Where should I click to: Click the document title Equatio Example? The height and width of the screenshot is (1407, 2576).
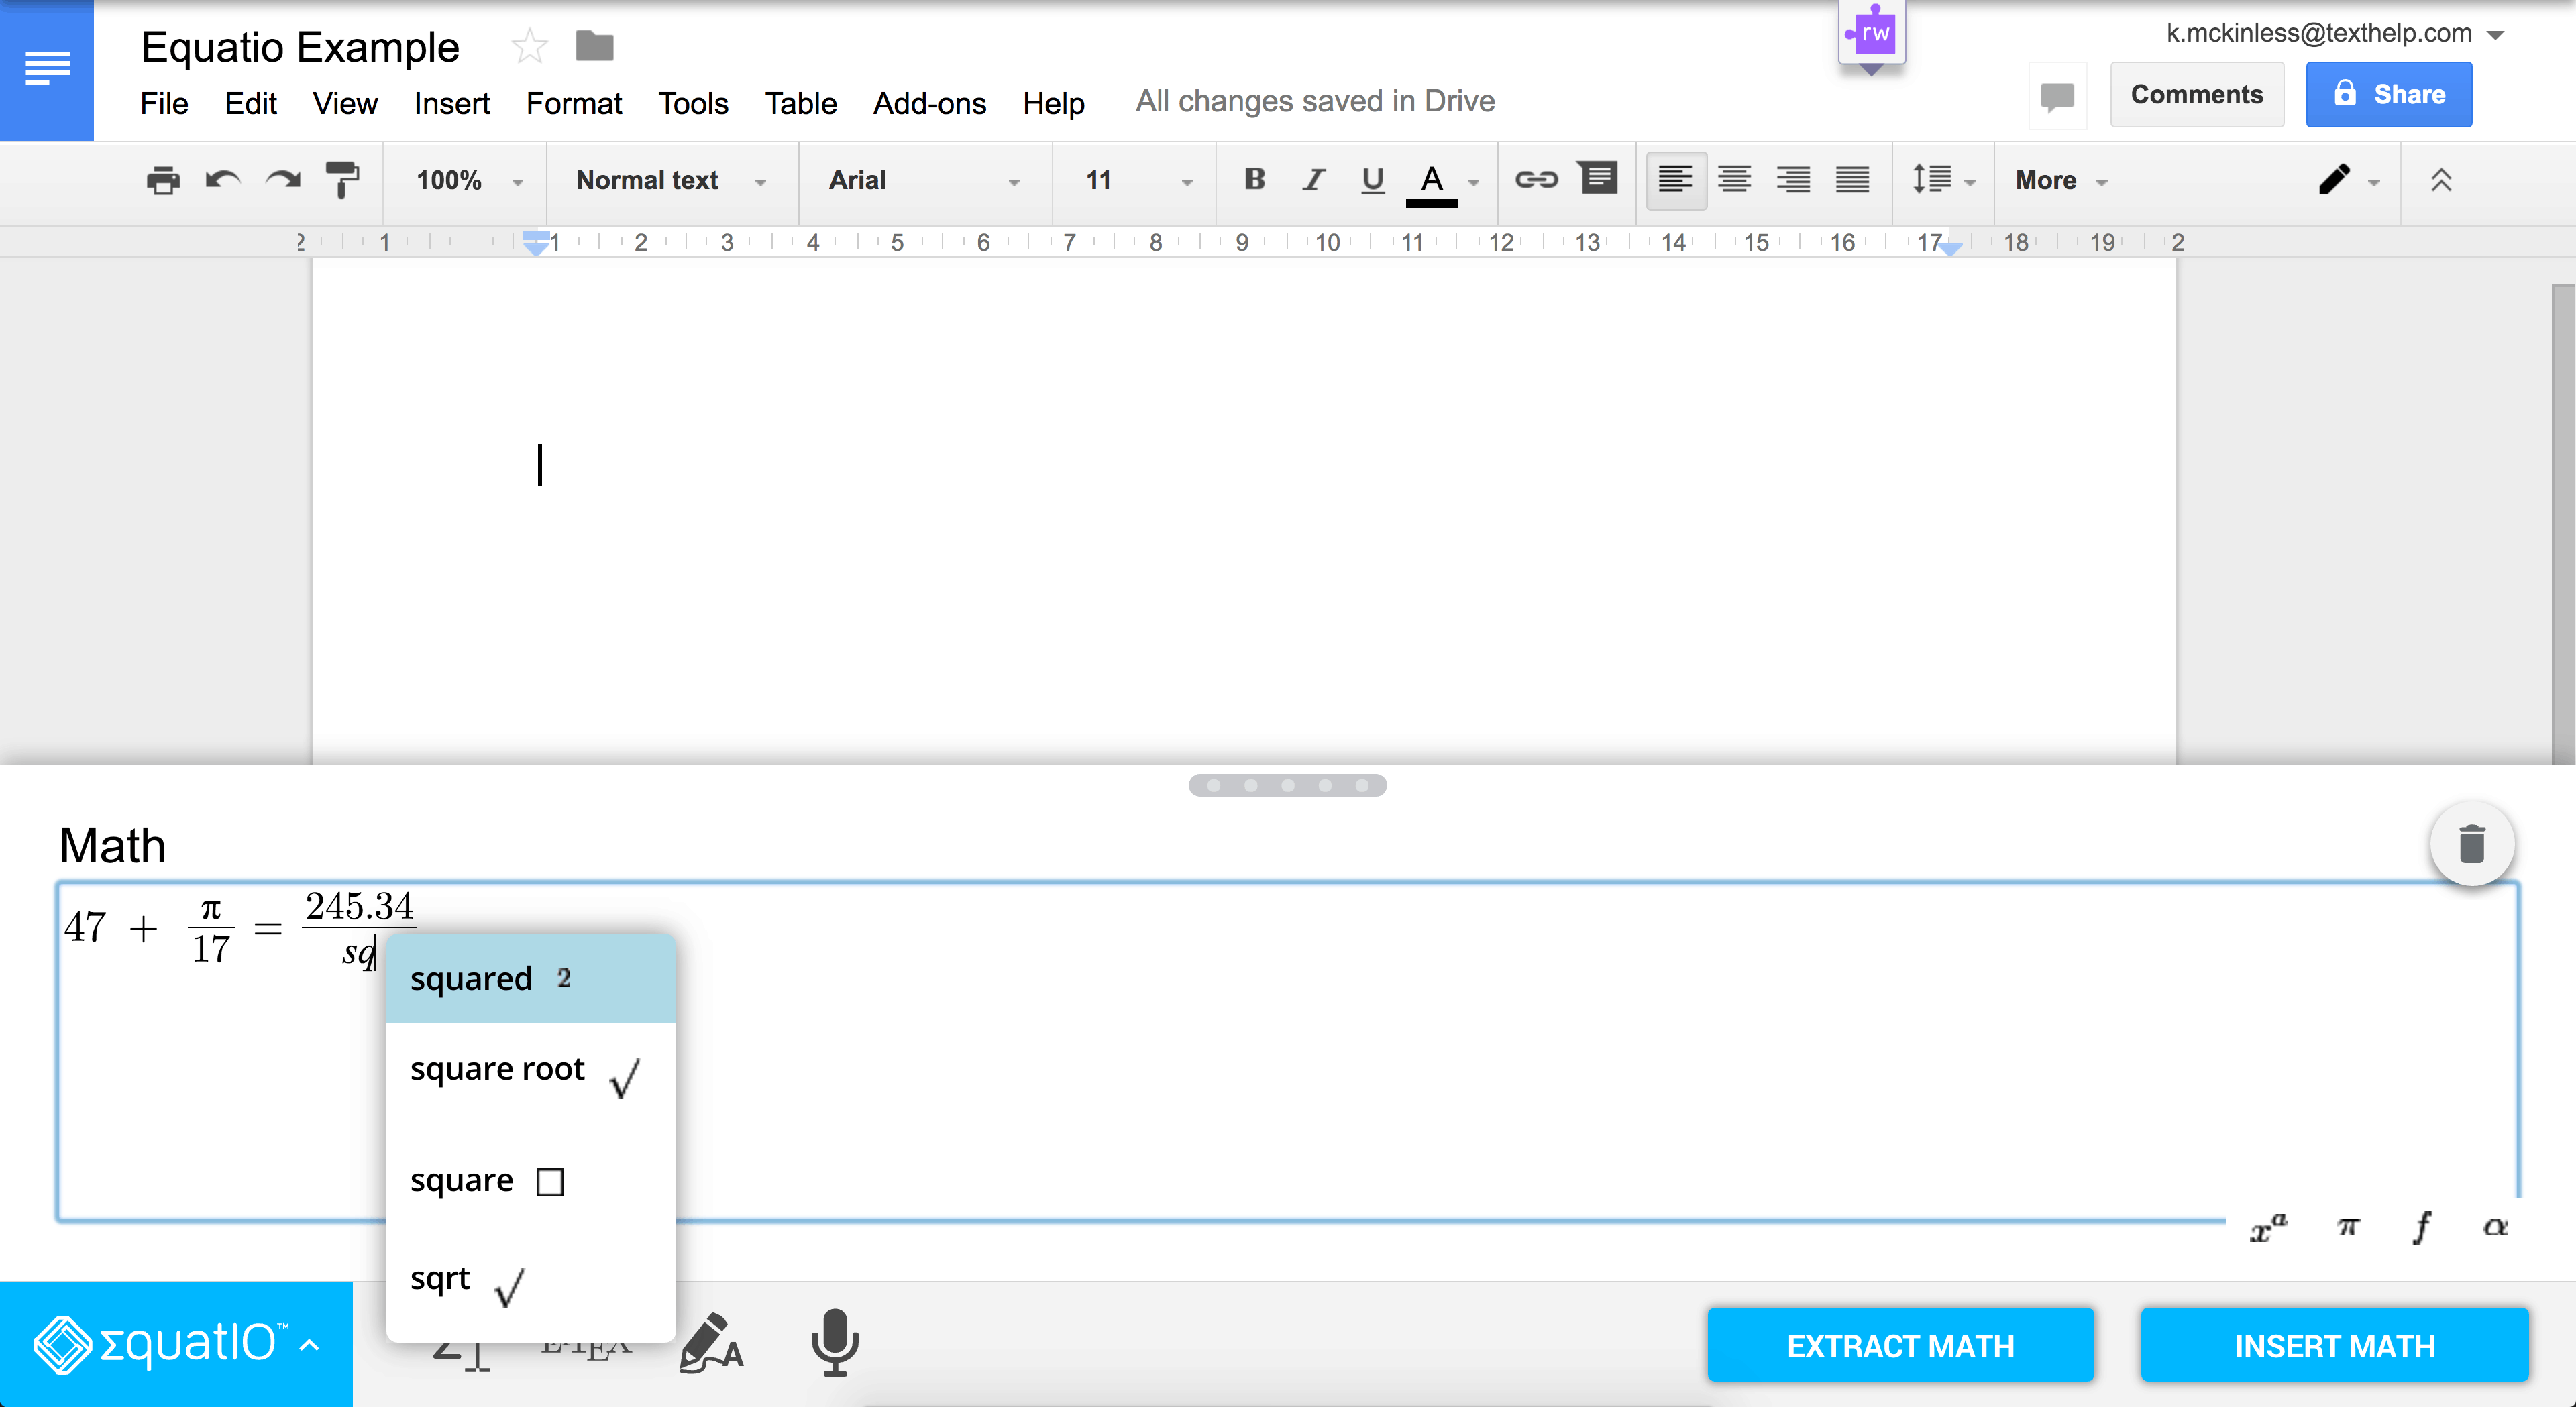pyautogui.click(x=300, y=47)
